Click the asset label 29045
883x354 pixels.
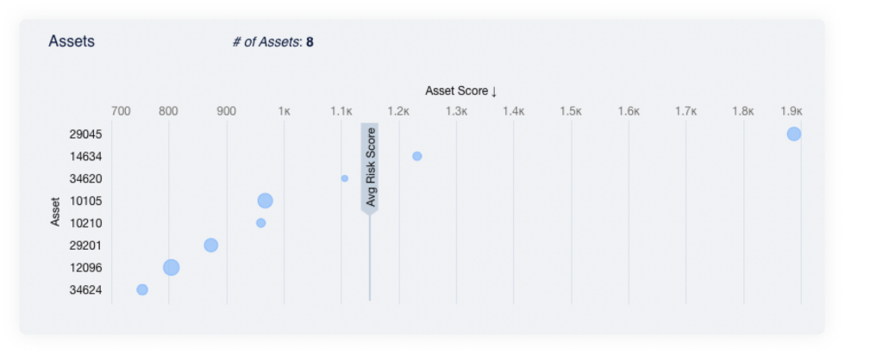tap(86, 134)
